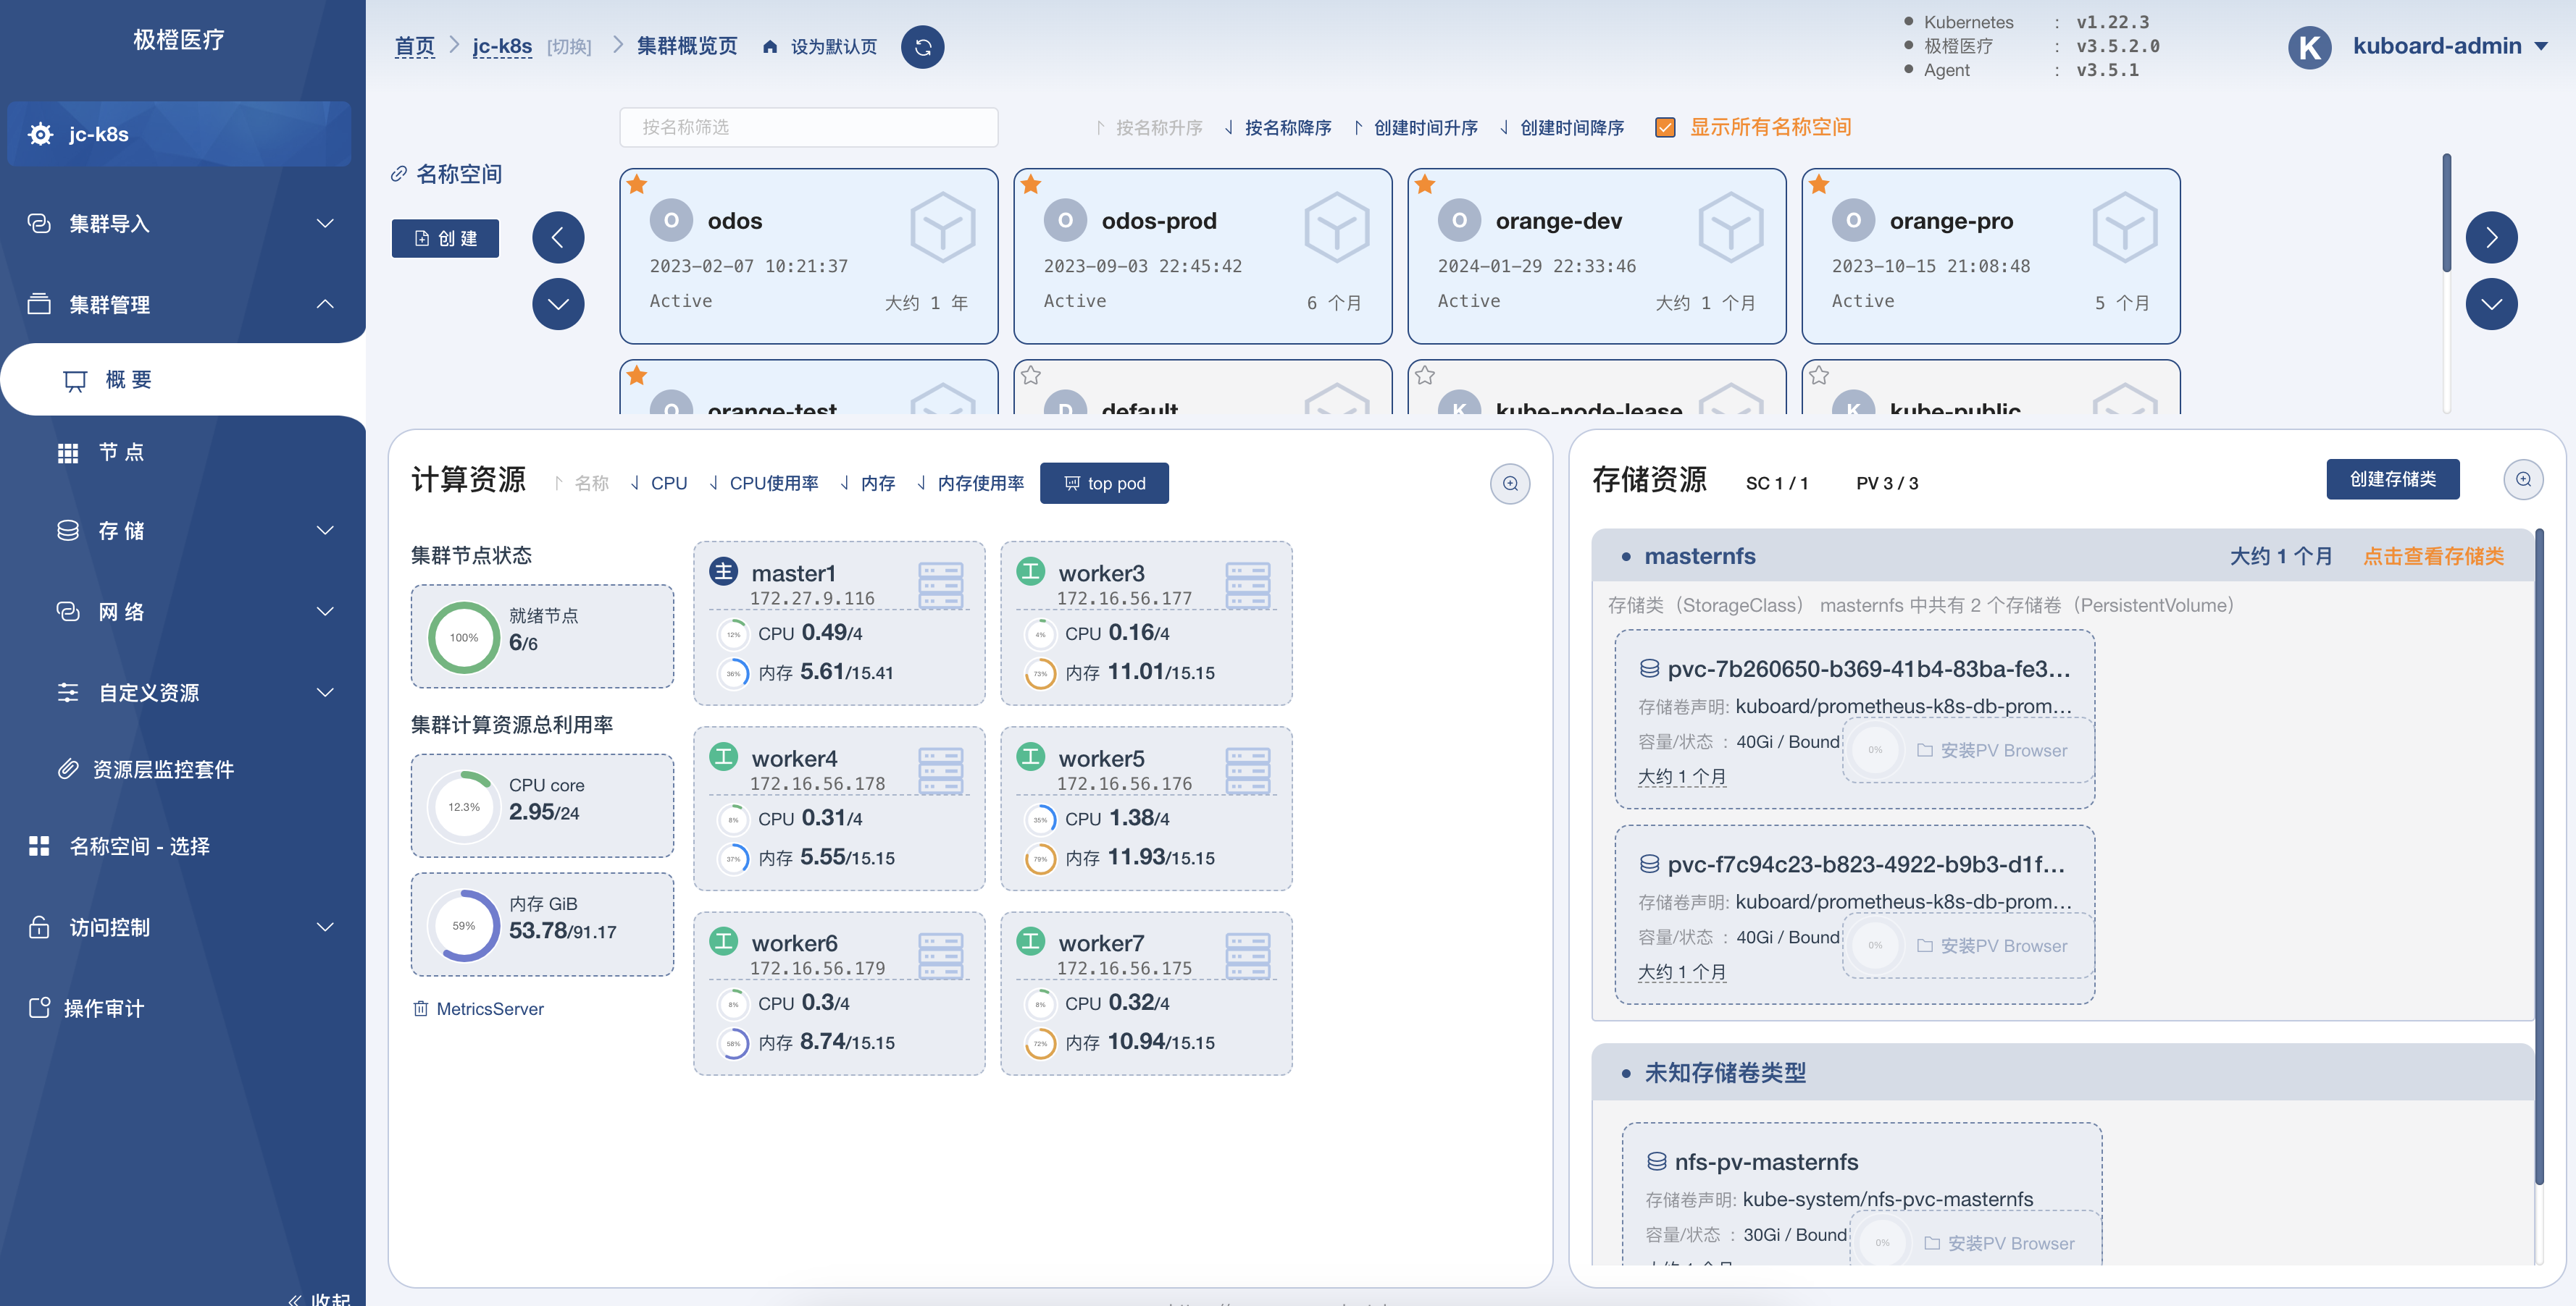This screenshot has width=2576, height=1306.
Task: Click the server icon on master1 card
Action: [940, 586]
